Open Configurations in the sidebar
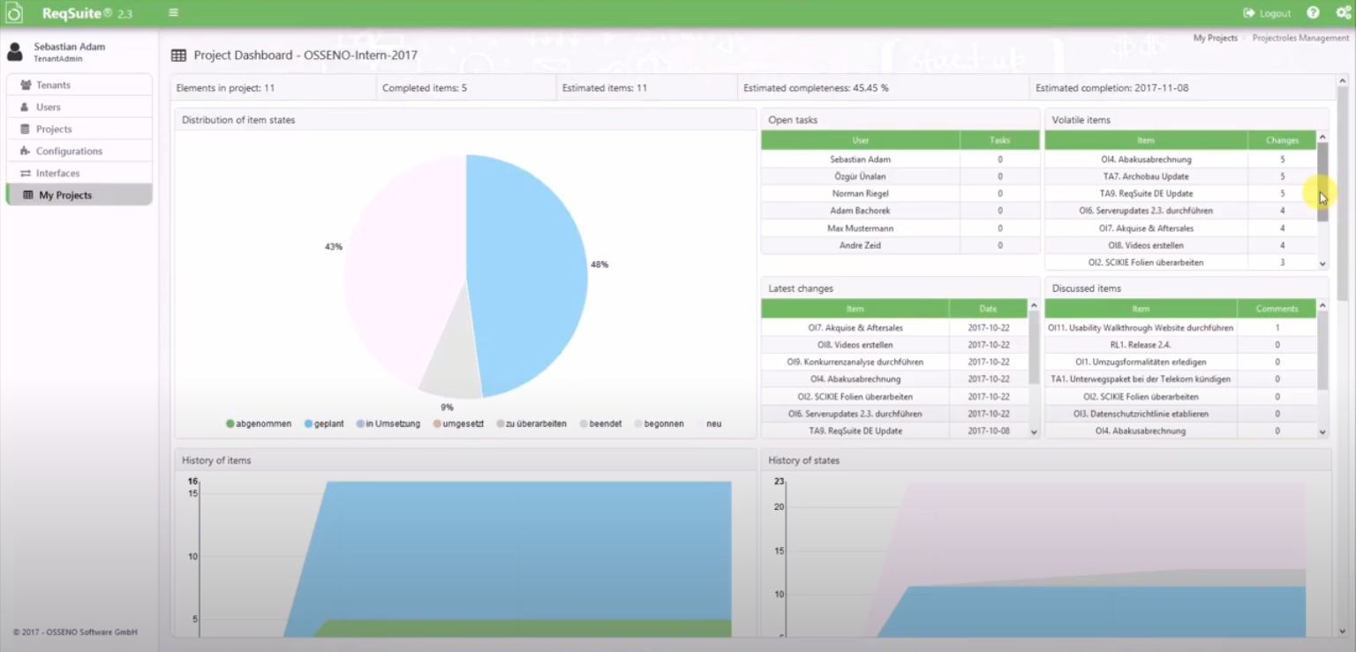The height and width of the screenshot is (652, 1356). pos(79,151)
